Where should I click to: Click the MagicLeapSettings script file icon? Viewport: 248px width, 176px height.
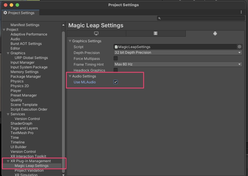tap(116, 47)
